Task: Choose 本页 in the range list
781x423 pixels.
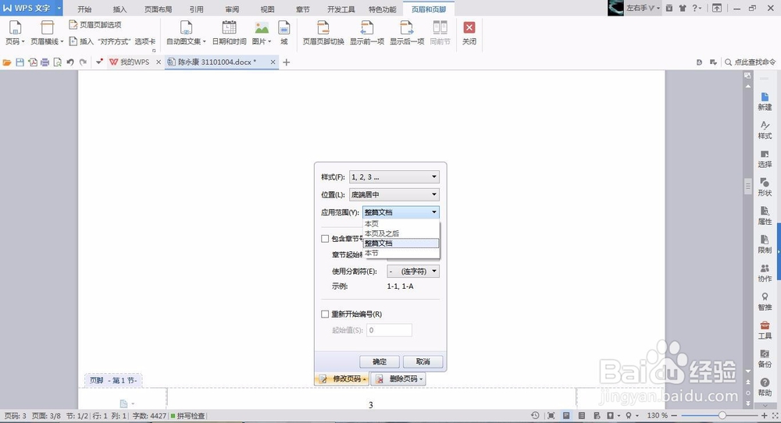Action: click(x=401, y=224)
